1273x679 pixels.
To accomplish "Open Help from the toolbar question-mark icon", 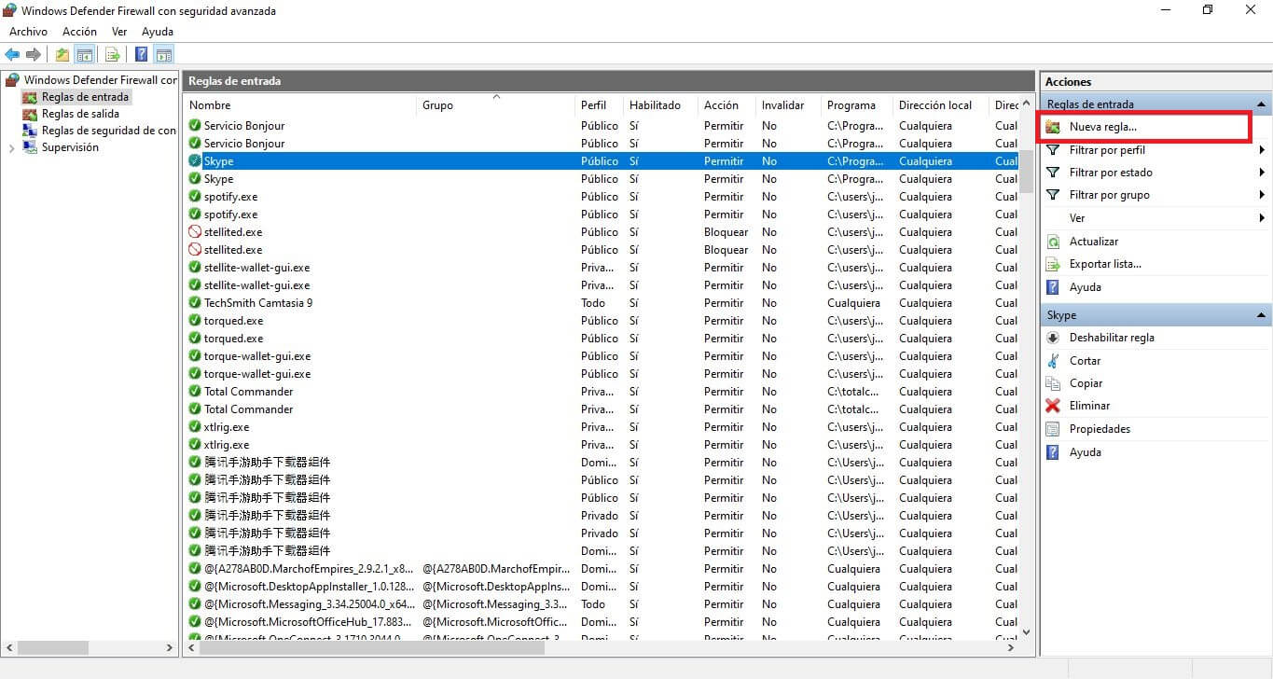I will click(x=142, y=55).
